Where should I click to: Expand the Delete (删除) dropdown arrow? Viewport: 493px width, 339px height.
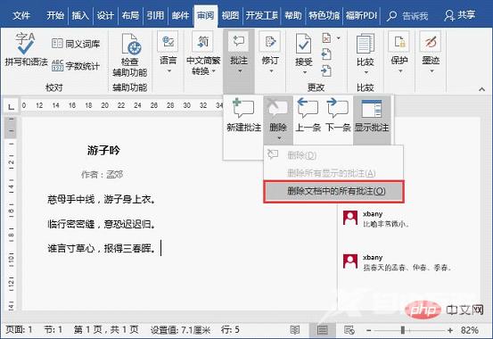(x=279, y=138)
